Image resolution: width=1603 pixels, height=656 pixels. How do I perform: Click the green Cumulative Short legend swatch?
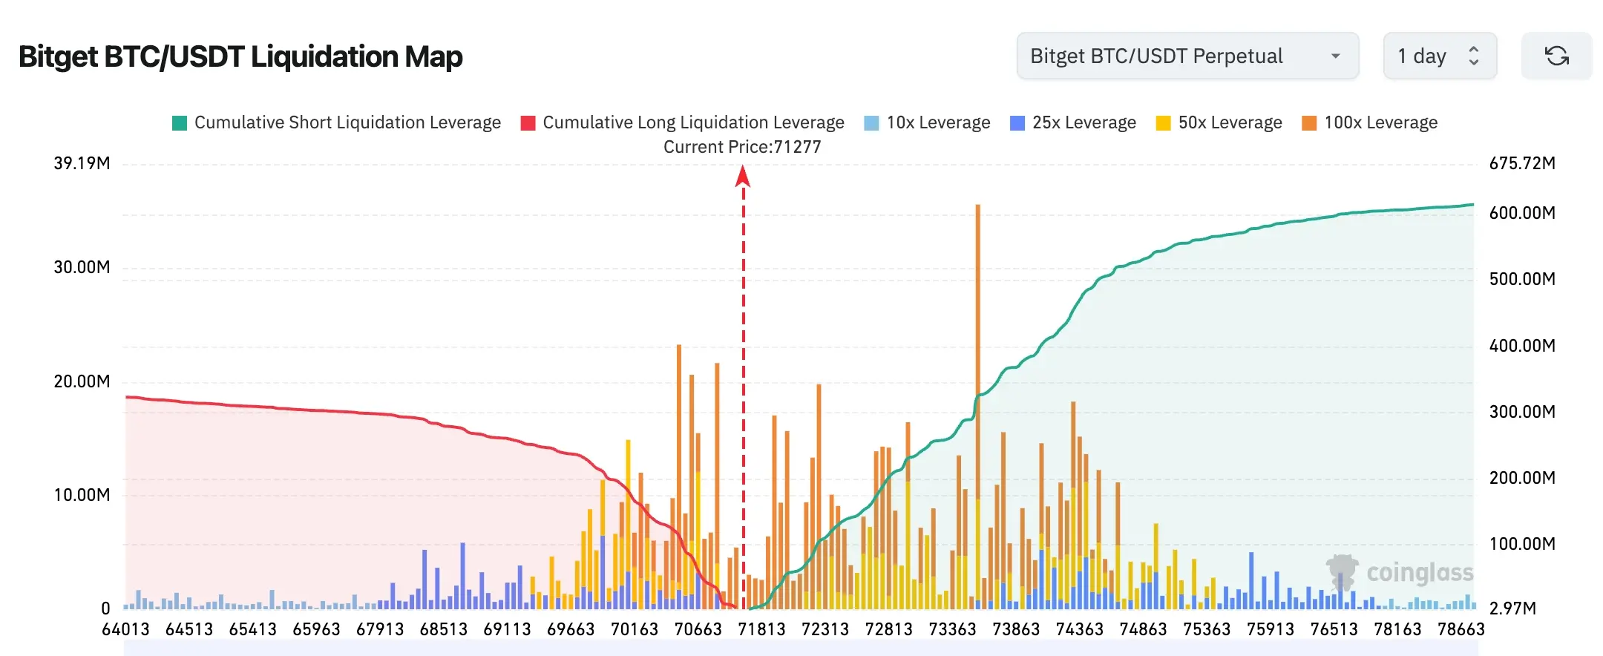point(180,123)
